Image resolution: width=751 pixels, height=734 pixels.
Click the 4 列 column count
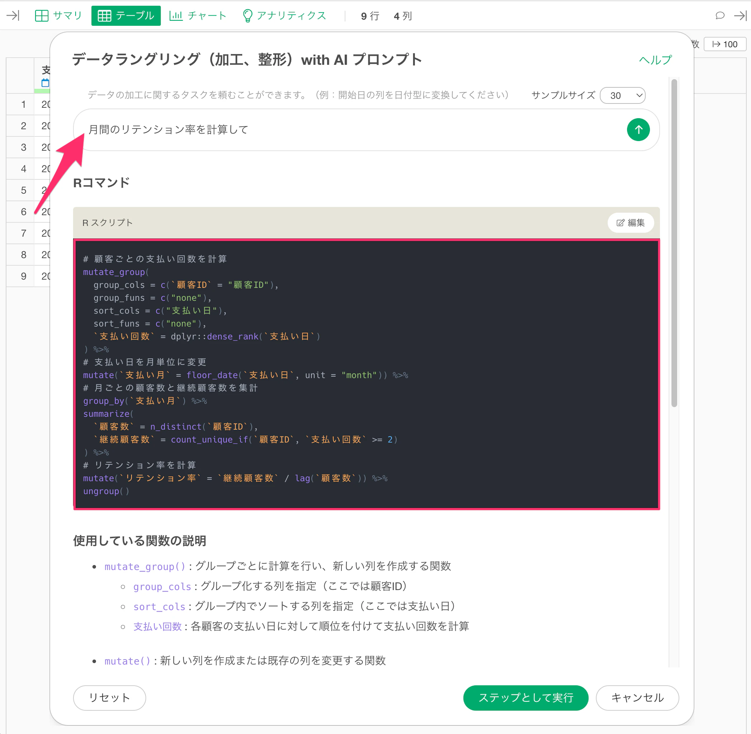point(403,16)
